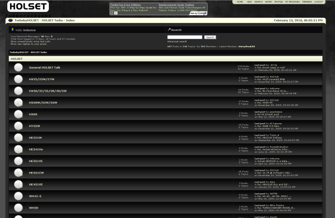Click the Replacement Saab Turbos ad link
Screen dimensions: 335x218
click(x=177, y=5)
